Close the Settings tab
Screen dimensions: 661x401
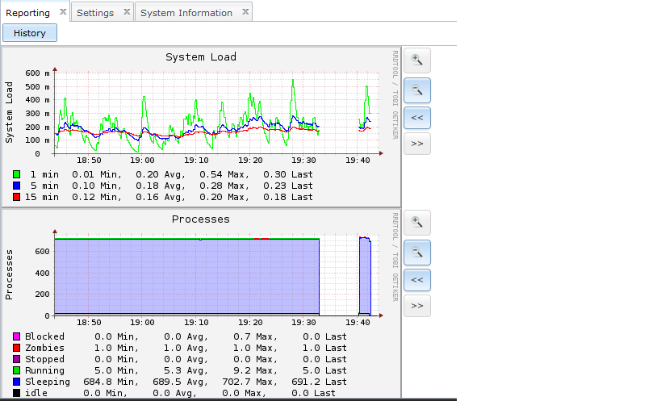[127, 12]
